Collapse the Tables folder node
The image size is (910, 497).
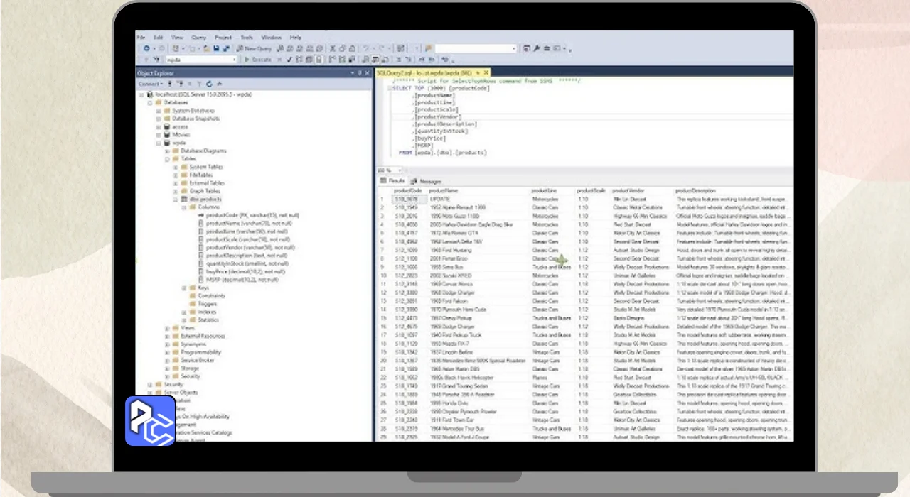(x=166, y=159)
